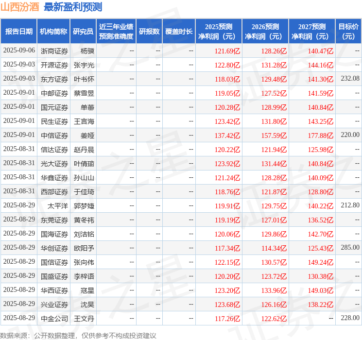Select the 信达证券 institution cell
Screen dimensions: 362x340
[54, 150]
